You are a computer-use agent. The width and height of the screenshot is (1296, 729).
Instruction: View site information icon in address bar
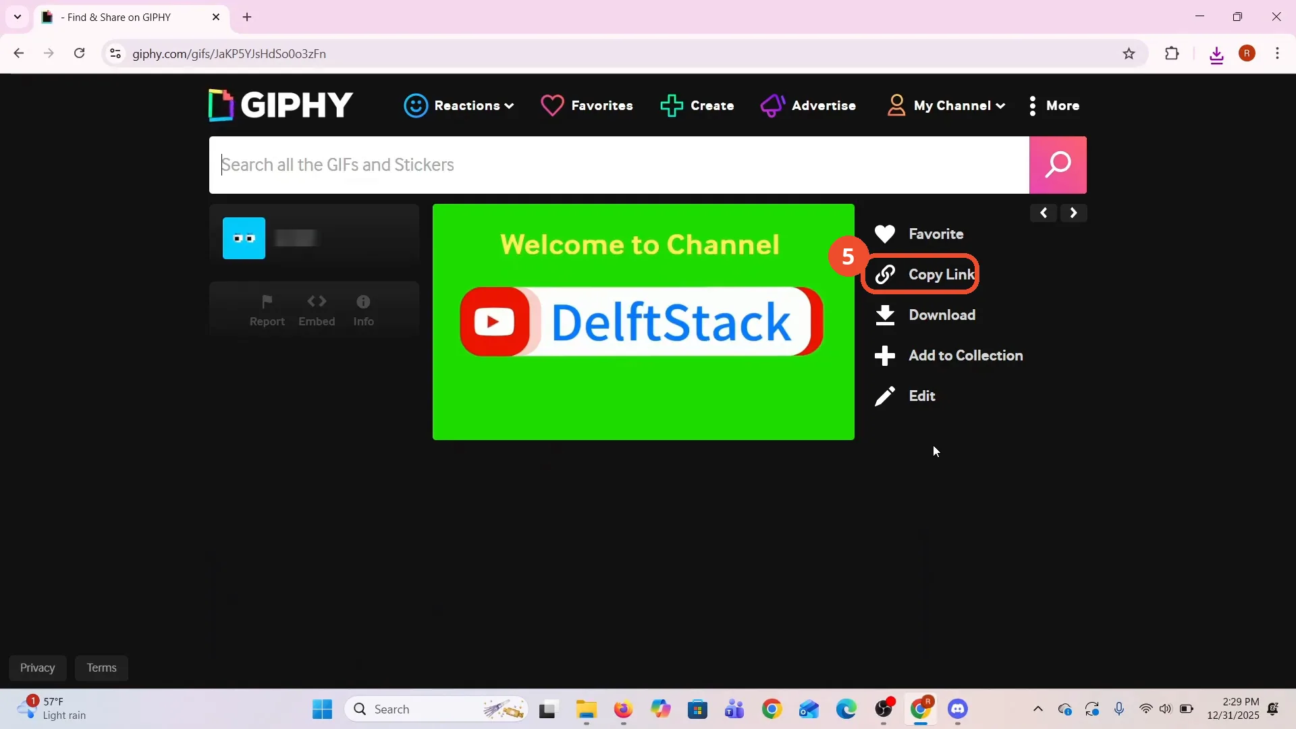tap(115, 53)
